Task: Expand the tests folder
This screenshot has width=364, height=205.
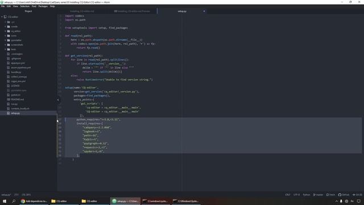Action: [x=6, y=50]
